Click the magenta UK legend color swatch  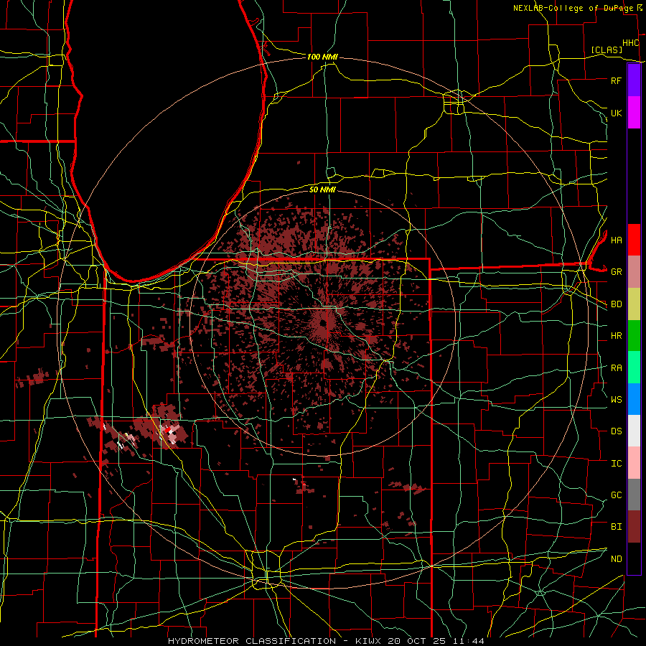point(634,113)
